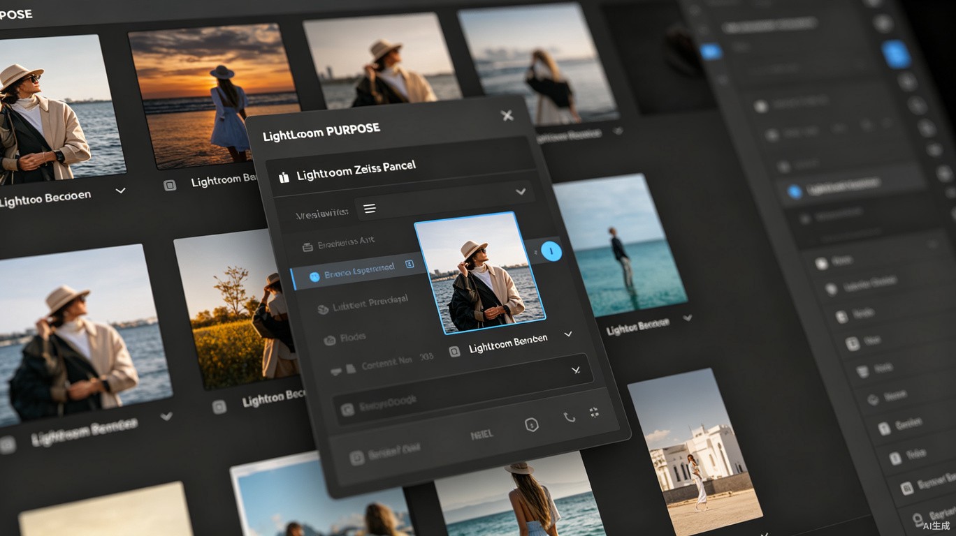Image resolution: width=956 pixels, height=536 pixels.
Task: Click the Labbert Prrendajal row icon
Action: 322,308
